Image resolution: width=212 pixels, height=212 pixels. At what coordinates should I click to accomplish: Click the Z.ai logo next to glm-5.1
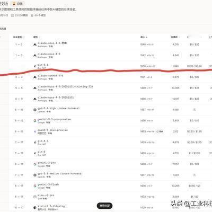coord(35,66)
